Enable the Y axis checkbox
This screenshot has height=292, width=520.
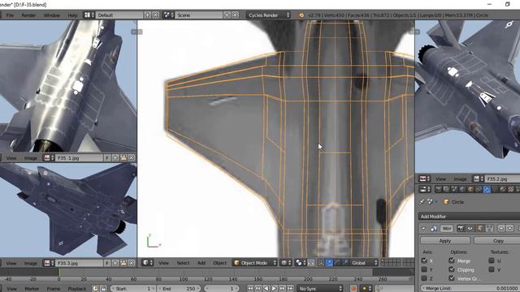(x=424, y=269)
